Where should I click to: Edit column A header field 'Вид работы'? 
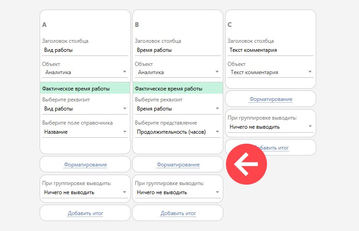pos(85,50)
